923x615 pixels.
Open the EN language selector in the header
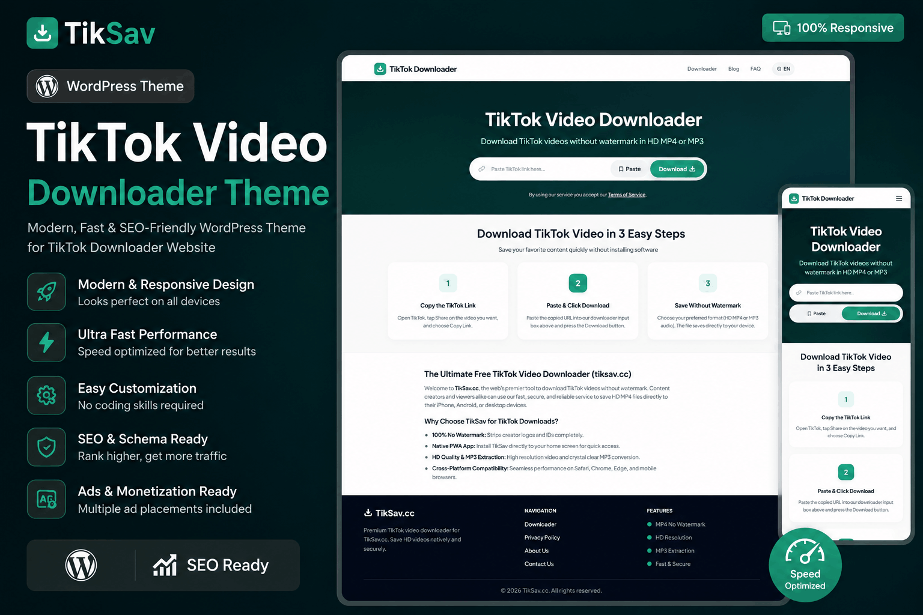(784, 69)
